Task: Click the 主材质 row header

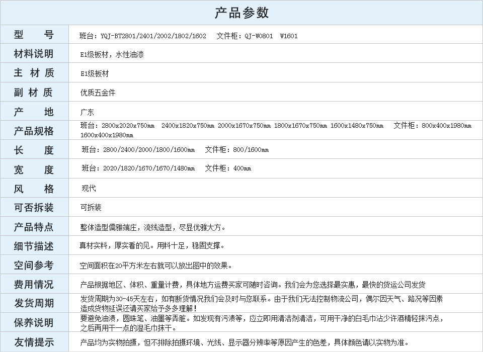Action: [34, 73]
